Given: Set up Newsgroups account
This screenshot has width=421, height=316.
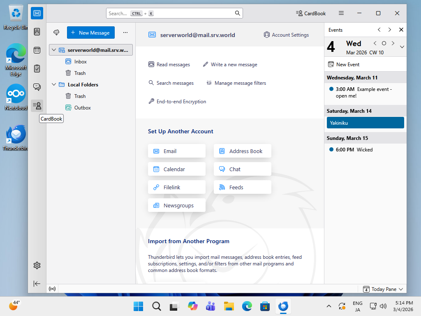Looking at the screenshot, I should point(177,205).
